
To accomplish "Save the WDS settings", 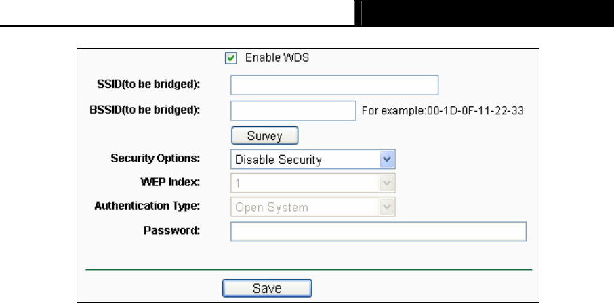I will click(267, 288).
